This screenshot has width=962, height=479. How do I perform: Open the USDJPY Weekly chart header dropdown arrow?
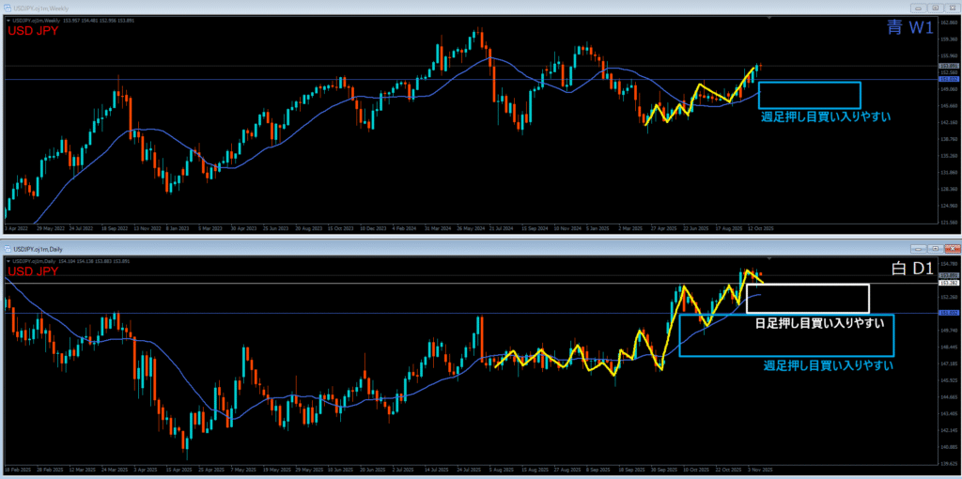8,19
